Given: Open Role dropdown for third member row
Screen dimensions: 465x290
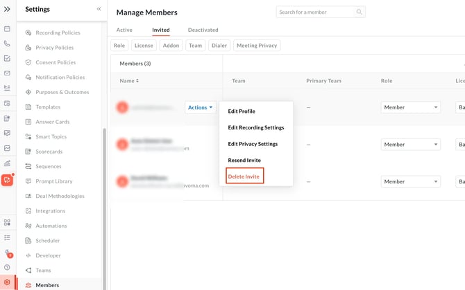Looking at the screenshot, I should [x=411, y=181].
